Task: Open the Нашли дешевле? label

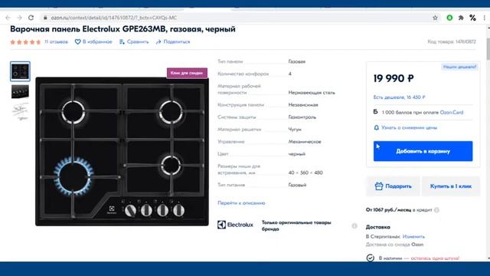Action: (x=459, y=67)
